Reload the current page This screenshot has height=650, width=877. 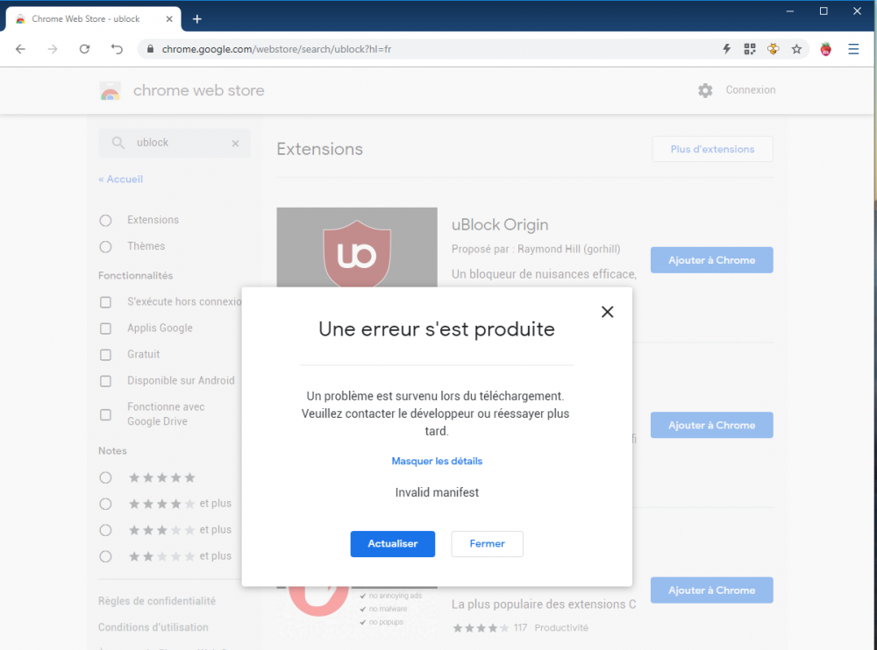coord(84,49)
